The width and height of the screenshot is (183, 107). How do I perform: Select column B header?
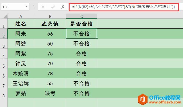pyautogui.click(x=50, y=16)
